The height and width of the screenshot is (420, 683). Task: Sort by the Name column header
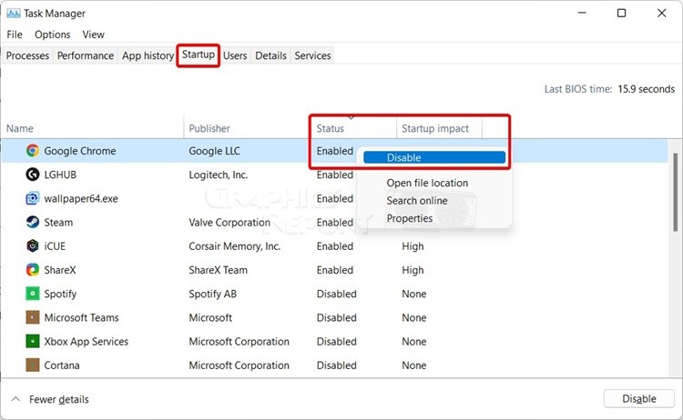20,128
